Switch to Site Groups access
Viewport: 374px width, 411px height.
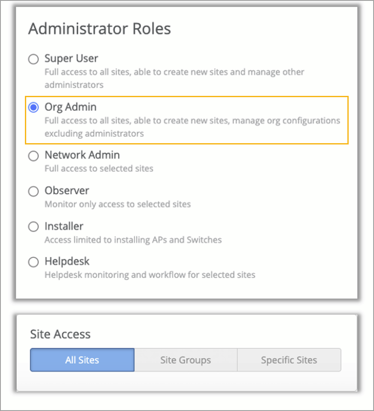click(x=185, y=360)
